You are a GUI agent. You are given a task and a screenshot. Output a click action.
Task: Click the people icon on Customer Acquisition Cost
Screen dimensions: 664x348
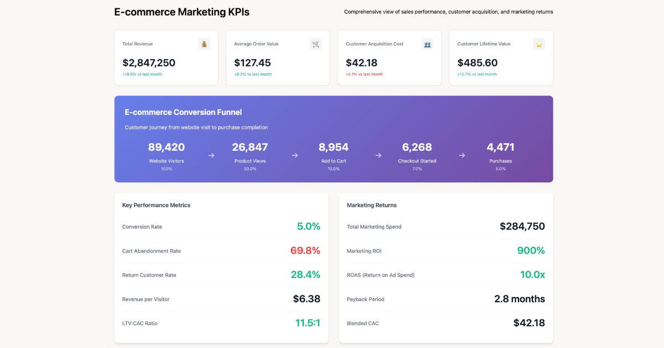(427, 44)
